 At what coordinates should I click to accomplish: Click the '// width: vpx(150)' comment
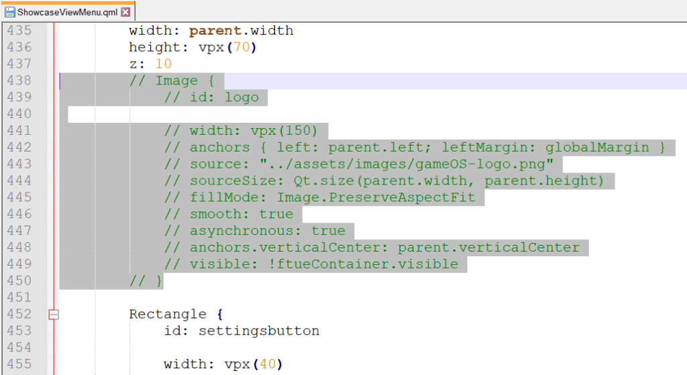click(241, 131)
